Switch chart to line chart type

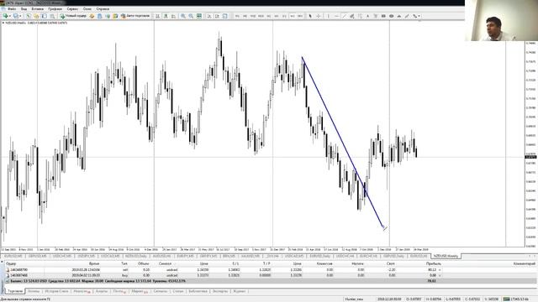[x=173, y=16]
